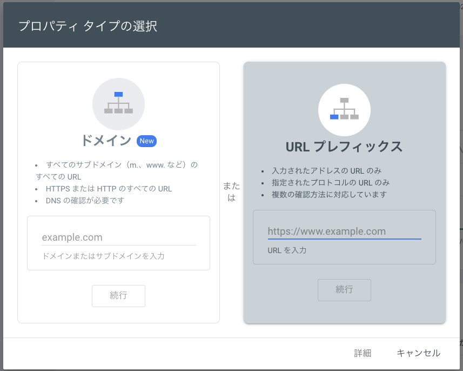This screenshot has width=463, height=371.
Task: Click the gray circle behind the domain icon
Action: point(118,104)
